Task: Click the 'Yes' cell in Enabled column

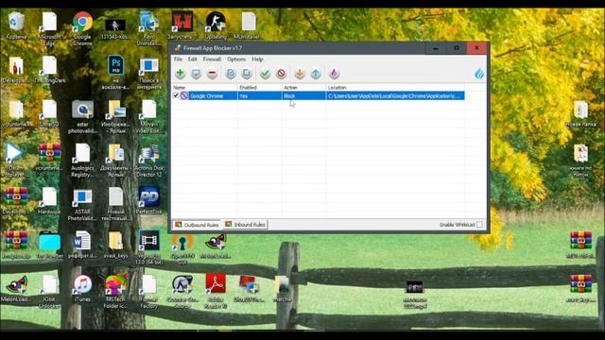Action: (x=244, y=96)
